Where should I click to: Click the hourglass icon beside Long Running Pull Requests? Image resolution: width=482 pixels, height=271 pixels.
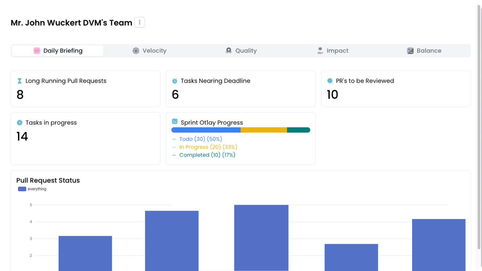pos(19,81)
